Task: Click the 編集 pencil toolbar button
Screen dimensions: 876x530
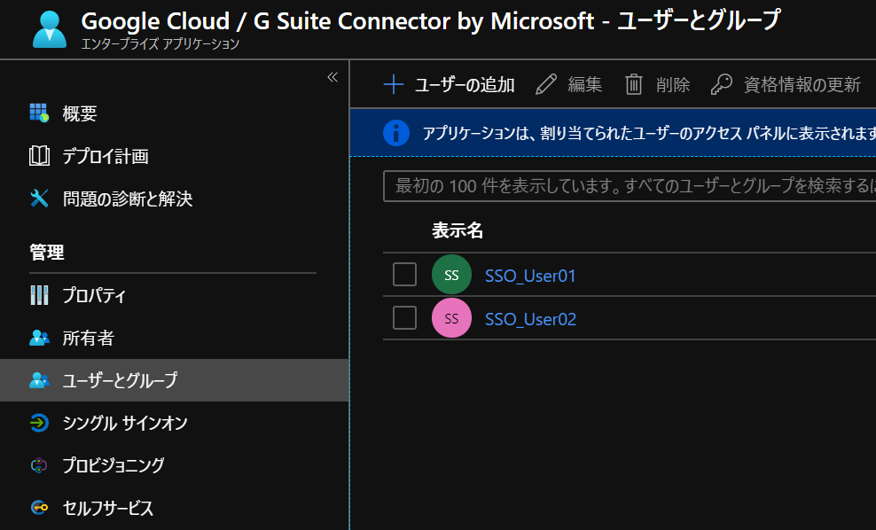Action: [x=569, y=84]
